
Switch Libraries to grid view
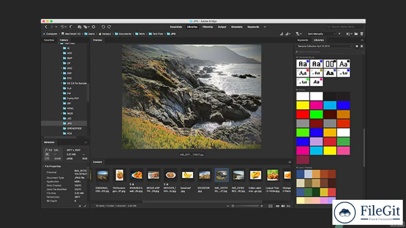point(357,46)
